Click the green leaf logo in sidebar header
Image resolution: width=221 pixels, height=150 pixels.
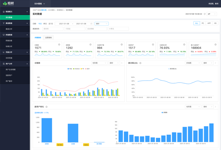5,4
